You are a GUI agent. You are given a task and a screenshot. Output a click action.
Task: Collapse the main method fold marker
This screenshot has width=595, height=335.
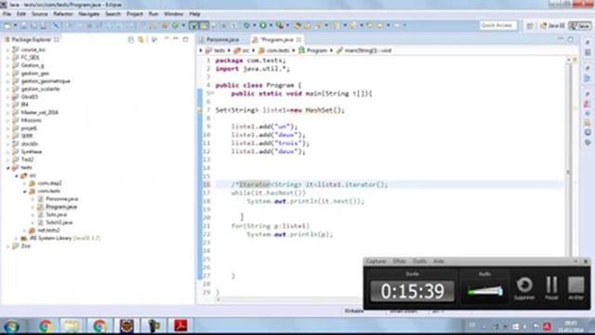pos(213,93)
